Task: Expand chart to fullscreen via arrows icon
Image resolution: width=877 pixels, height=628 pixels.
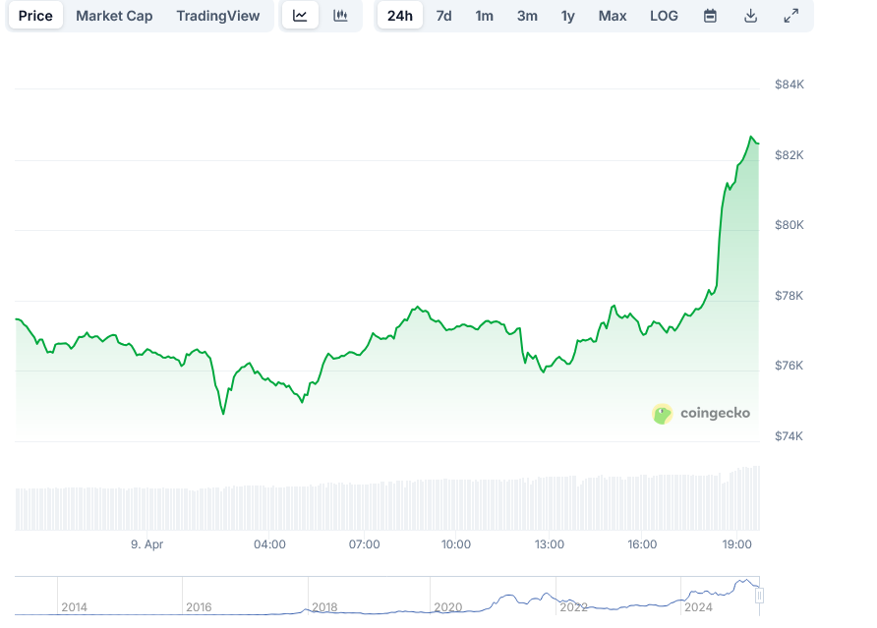Action: tap(790, 16)
